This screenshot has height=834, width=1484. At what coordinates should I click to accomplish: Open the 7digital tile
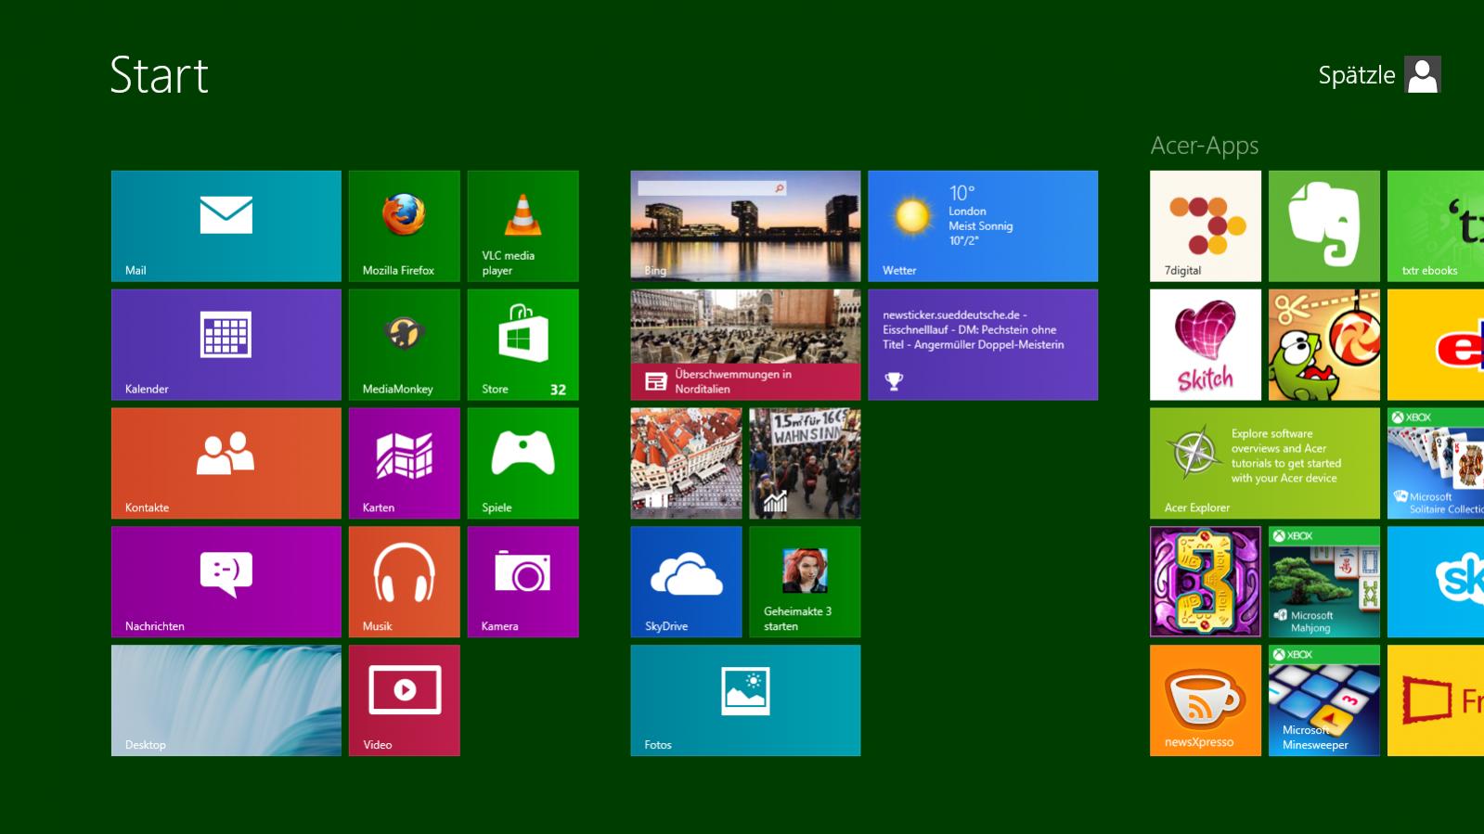click(x=1206, y=225)
